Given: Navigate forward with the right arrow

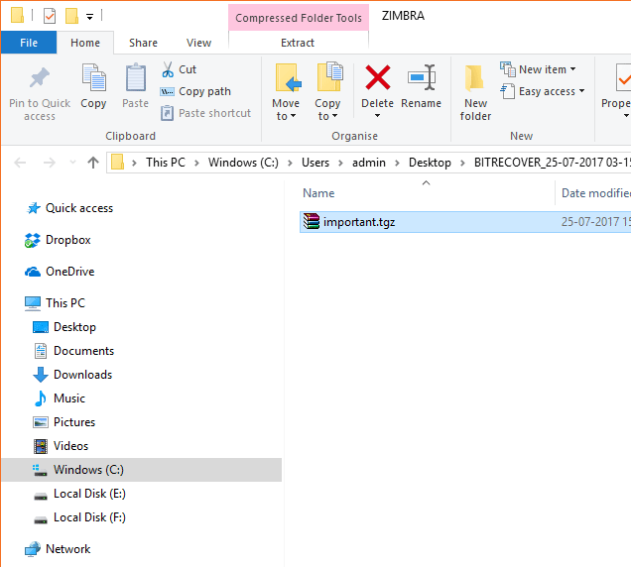Looking at the screenshot, I should (49, 163).
